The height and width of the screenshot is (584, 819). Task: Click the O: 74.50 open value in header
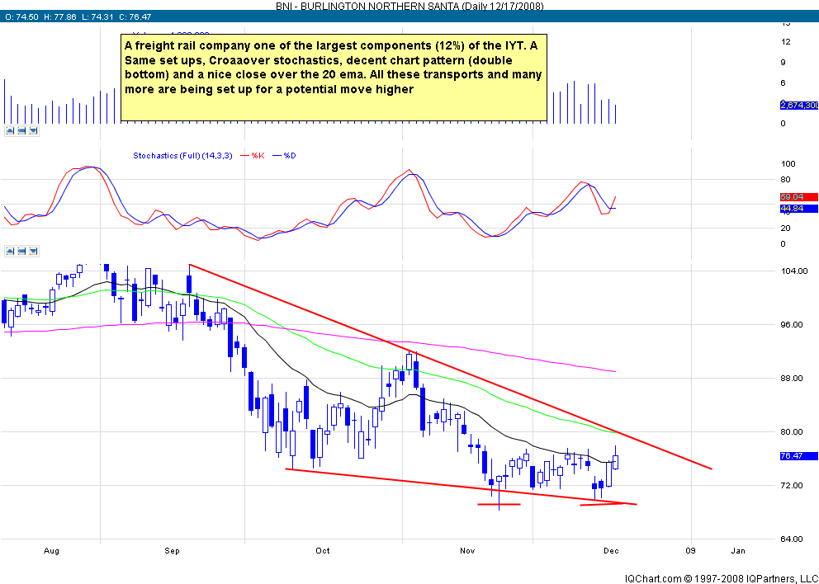[21, 16]
